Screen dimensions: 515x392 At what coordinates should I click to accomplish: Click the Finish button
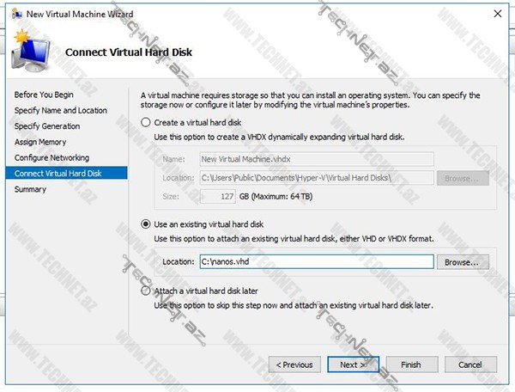[410, 364]
